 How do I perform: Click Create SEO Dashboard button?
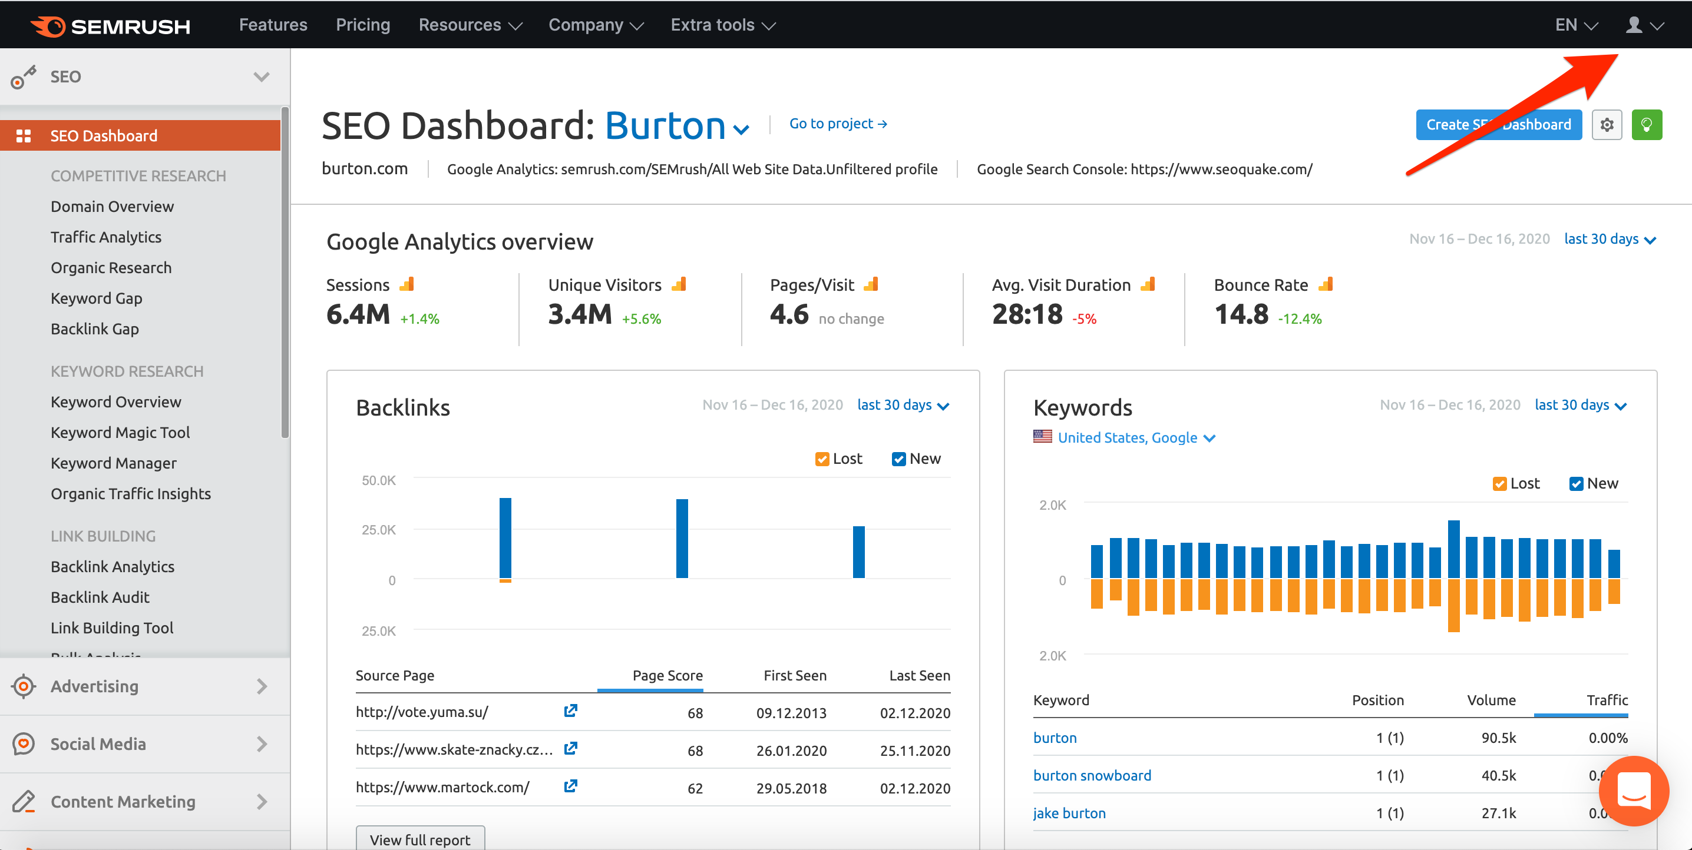pos(1498,124)
